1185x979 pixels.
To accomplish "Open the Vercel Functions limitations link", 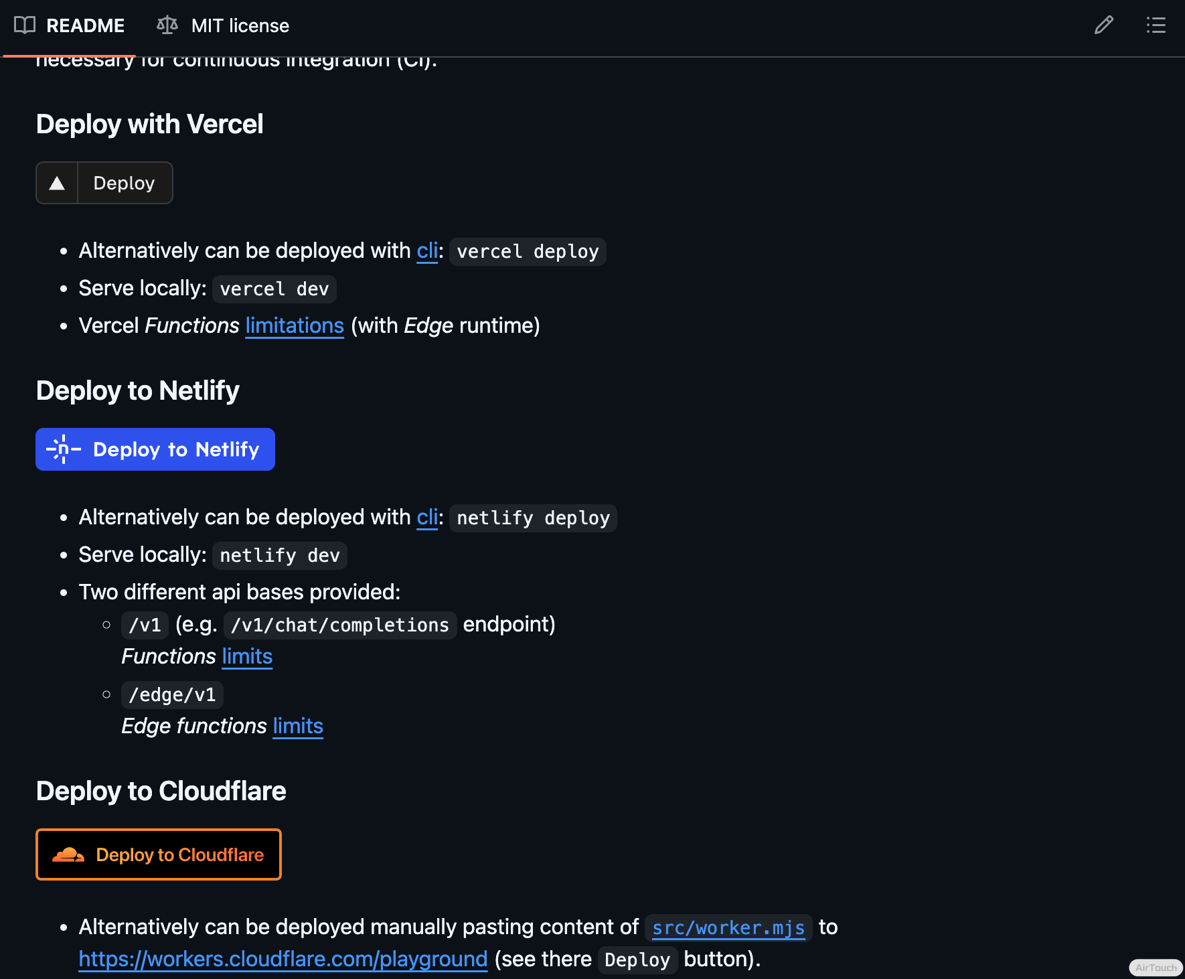I will (295, 326).
